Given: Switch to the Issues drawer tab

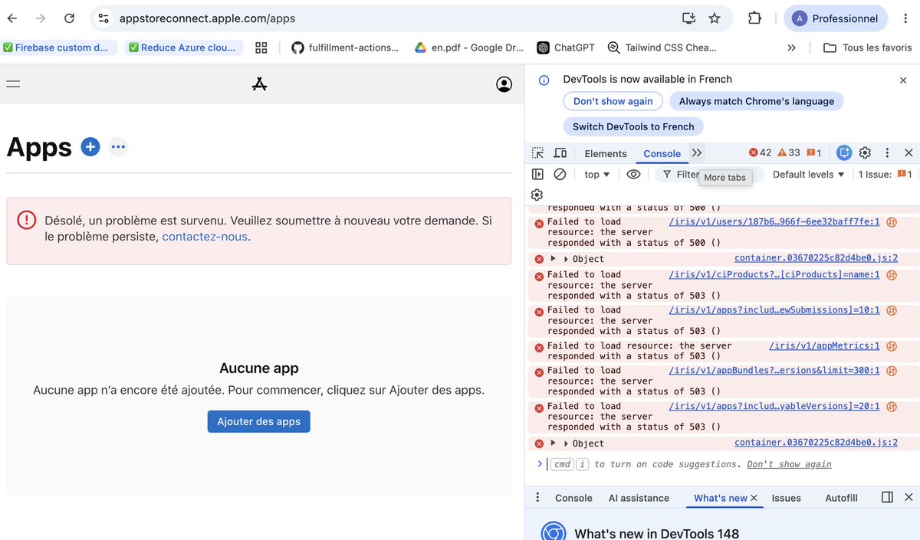Looking at the screenshot, I should click(x=786, y=498).
